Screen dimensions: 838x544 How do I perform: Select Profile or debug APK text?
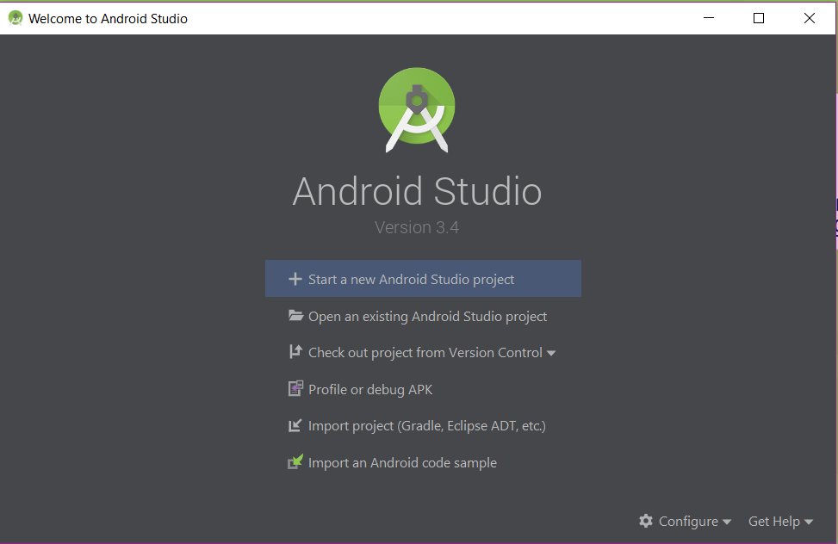(370, 390)
